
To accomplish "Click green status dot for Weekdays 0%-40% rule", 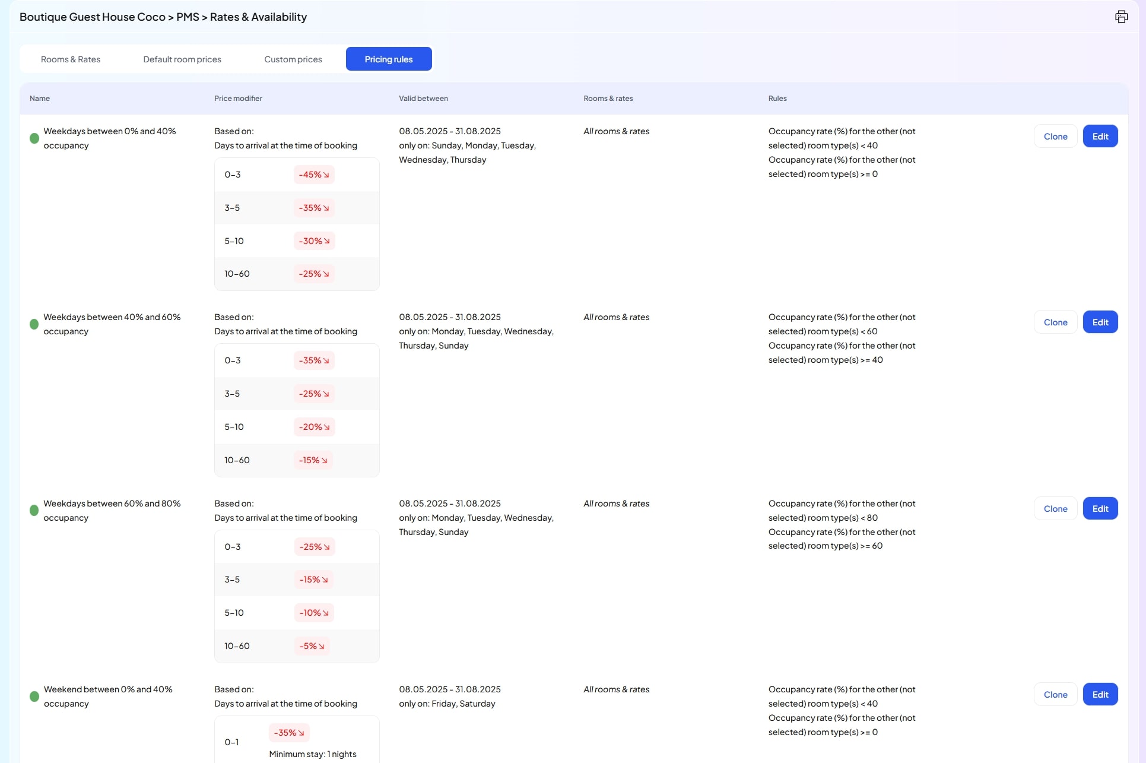I will click(34, 138).
